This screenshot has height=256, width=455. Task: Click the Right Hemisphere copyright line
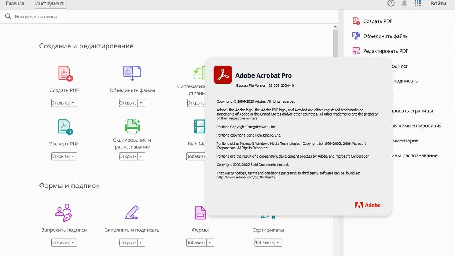249,135
